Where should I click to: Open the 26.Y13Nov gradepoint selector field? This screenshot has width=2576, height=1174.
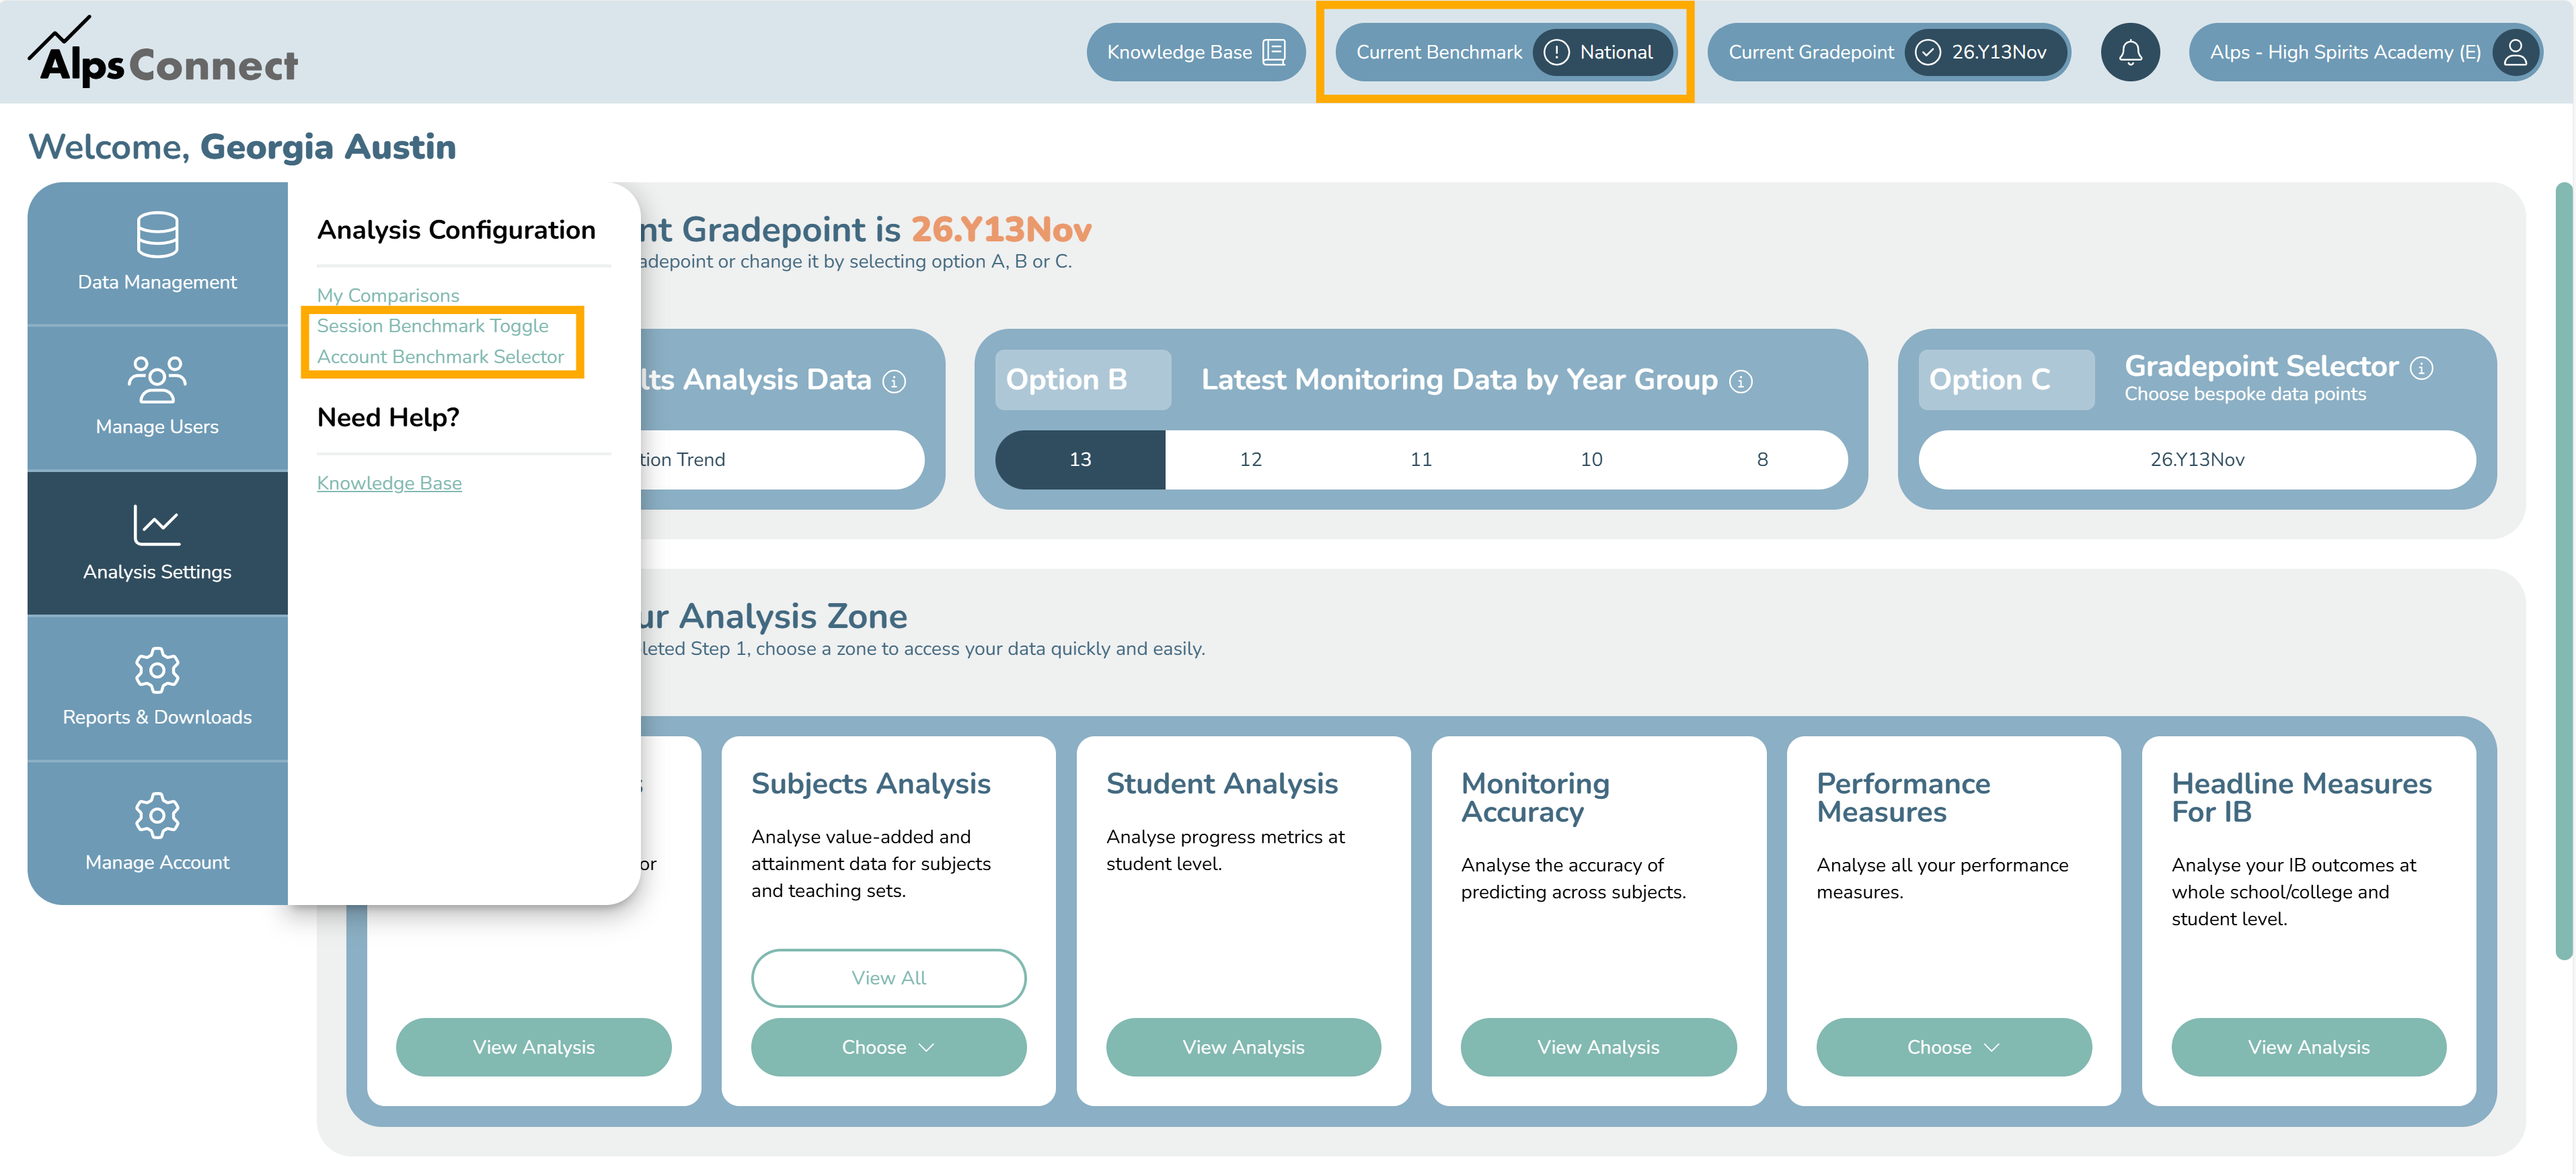(x=2196, y=459)
